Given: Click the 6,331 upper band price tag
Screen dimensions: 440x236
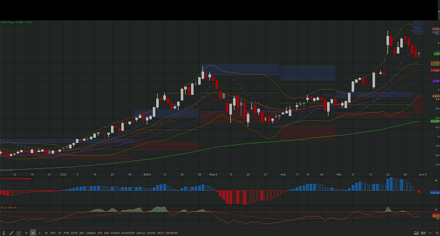Looking at the screenshot, I should pyautogui.click(x=436, y=29).
